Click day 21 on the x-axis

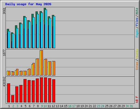pyautogui.click(x=90, y=106)
